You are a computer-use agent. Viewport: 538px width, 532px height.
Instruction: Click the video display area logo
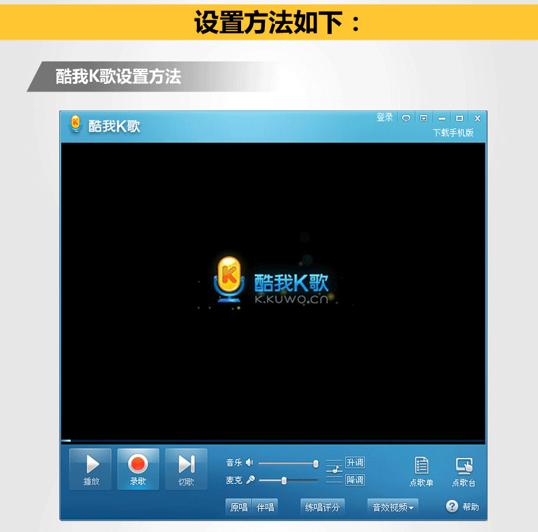coord(272,280)
